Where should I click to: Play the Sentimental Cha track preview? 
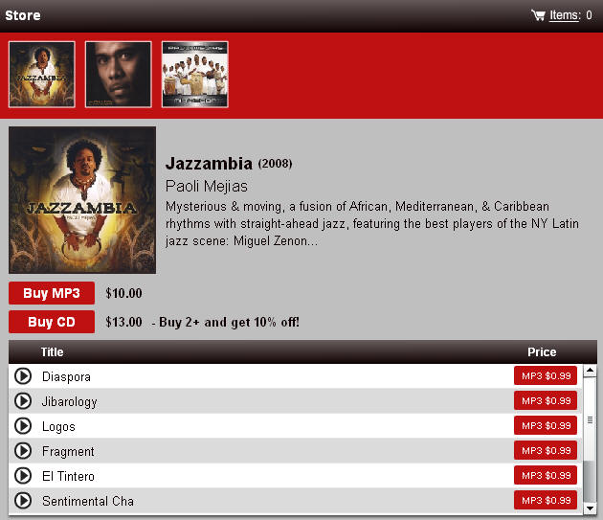pos(23,501)
